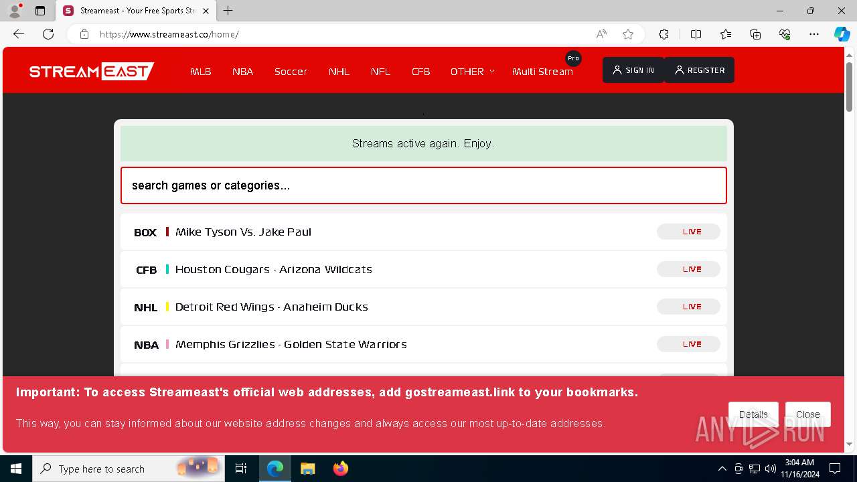View site information lock icon
Screen dimensions: 857x482
point(84,34)
